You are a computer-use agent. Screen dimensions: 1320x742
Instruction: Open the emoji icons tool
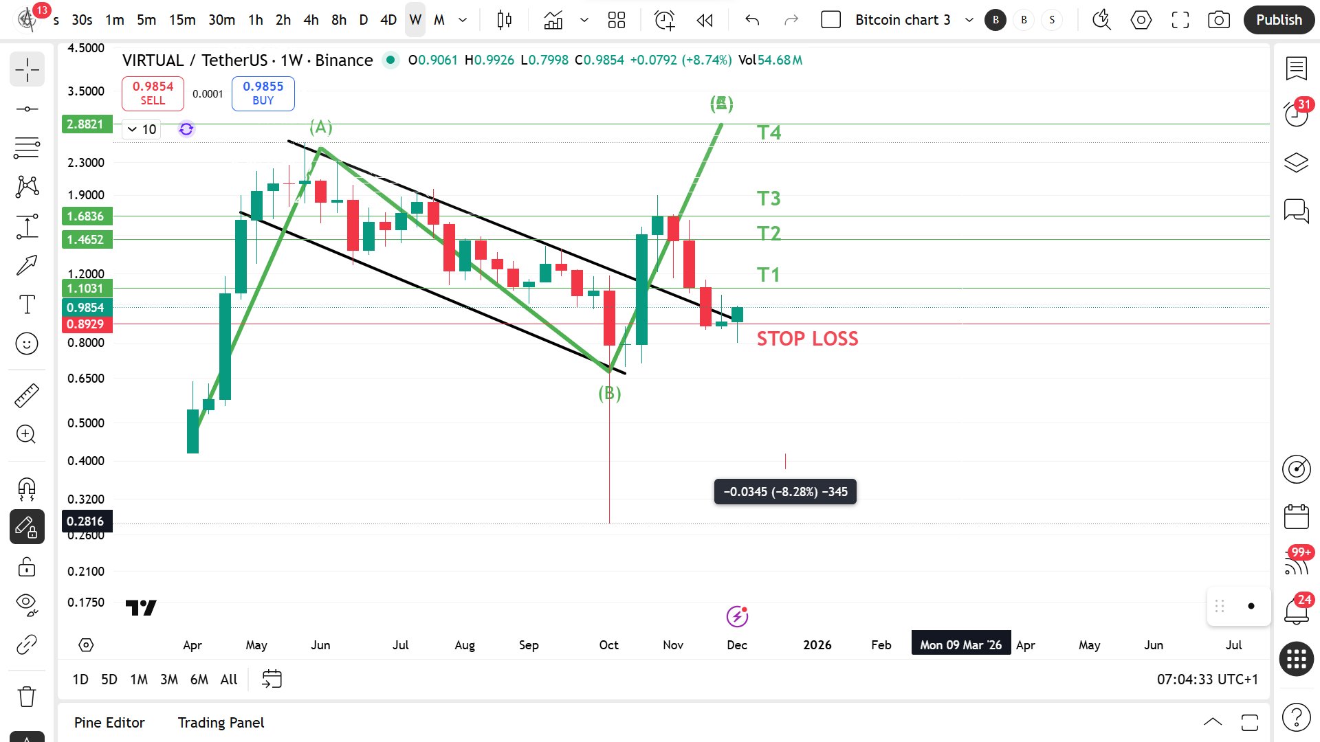[x=27, y=344]
